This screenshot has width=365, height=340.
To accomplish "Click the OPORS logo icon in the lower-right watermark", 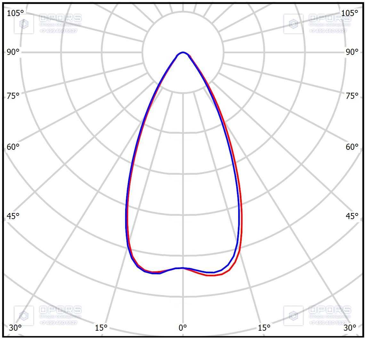I will coord(293,316).
